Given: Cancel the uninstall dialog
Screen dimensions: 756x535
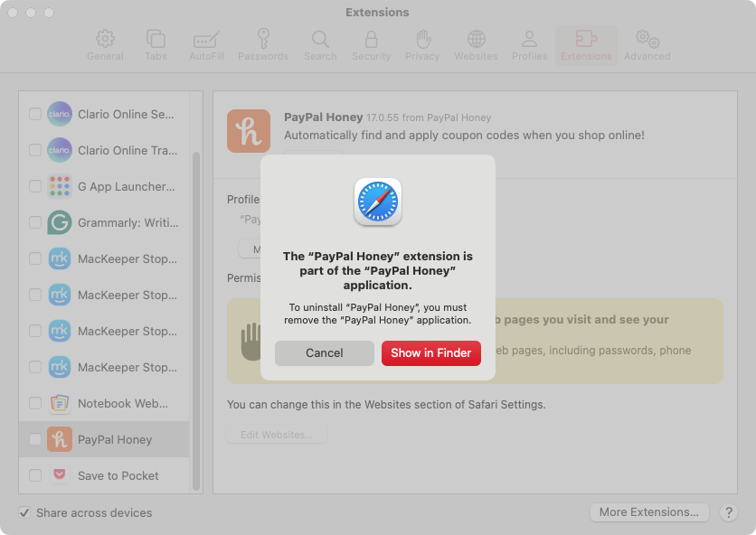Looking at the screenshot, I should [x=325, y=353].
